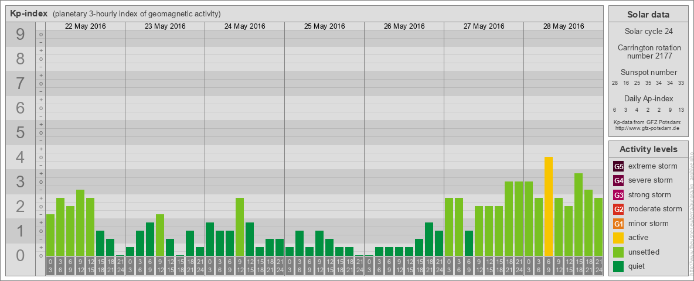The width and height of the screenshot is (694, 281).
Task: Click the yellow active level swatch
Action: point(618,238)
